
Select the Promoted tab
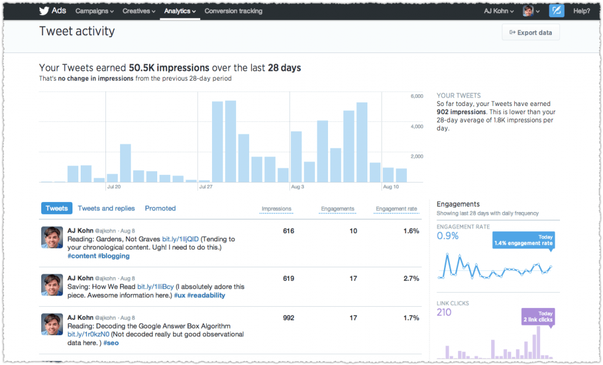(x=160, y=208)
